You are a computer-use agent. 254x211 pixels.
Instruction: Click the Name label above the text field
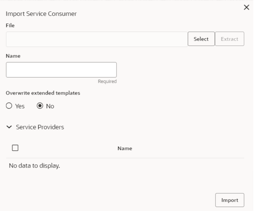pyautogui.click(x=13, y=56)
